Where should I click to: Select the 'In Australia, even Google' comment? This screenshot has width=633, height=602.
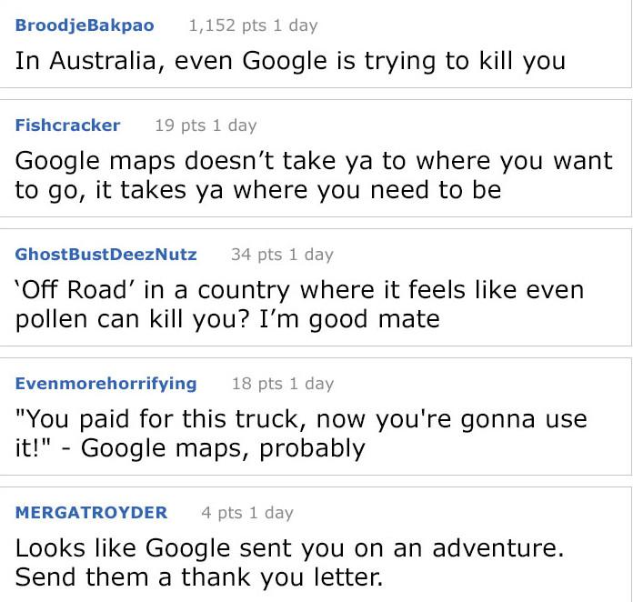pos(290,61)
